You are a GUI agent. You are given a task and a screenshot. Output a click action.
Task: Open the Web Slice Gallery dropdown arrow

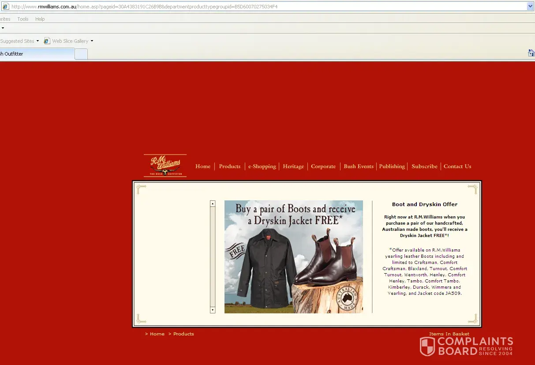[92, 41]
